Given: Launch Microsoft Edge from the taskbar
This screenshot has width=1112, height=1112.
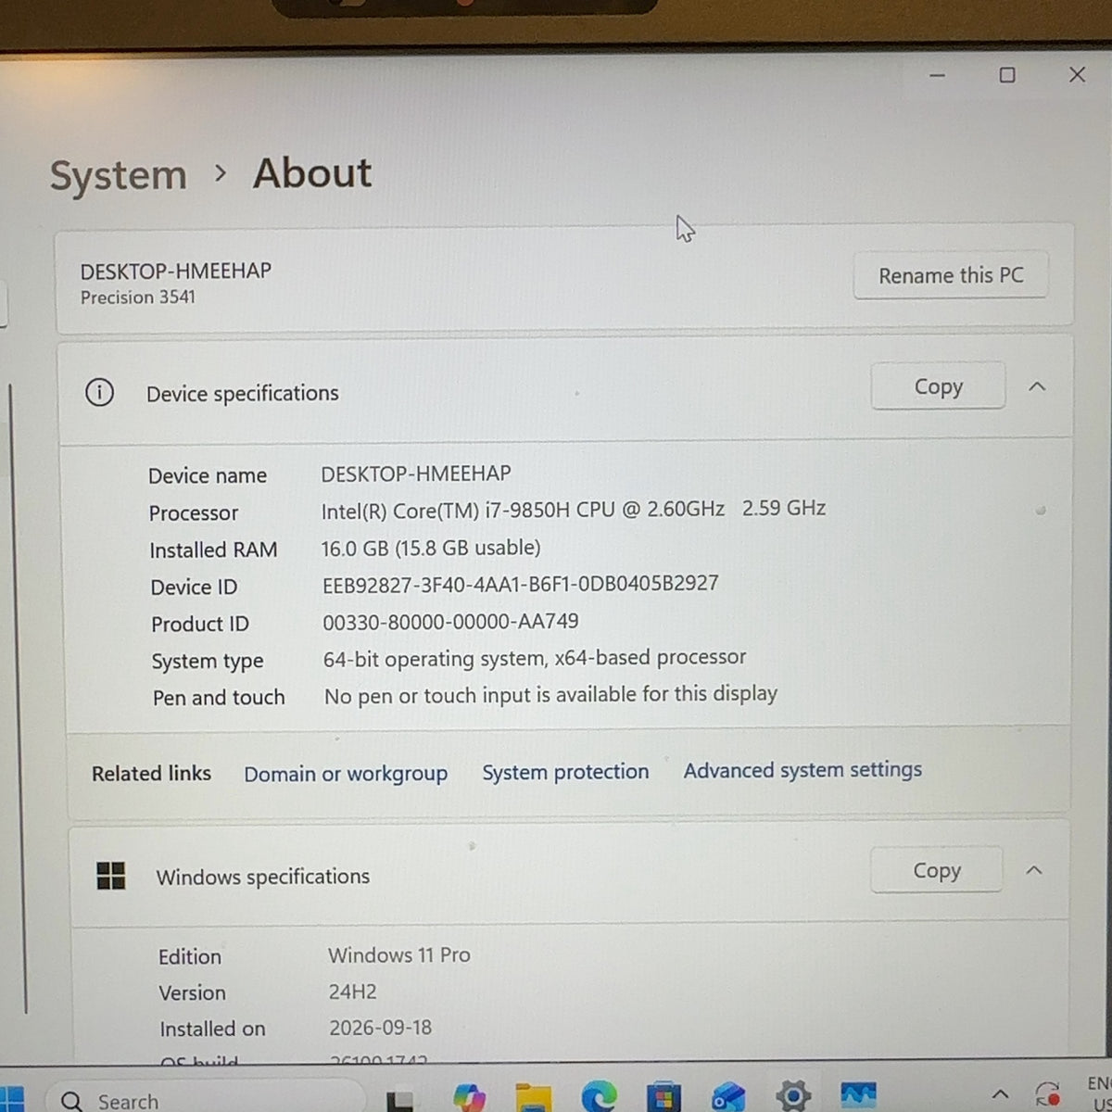Looking at the screenshot, I should pos(599,1098).
